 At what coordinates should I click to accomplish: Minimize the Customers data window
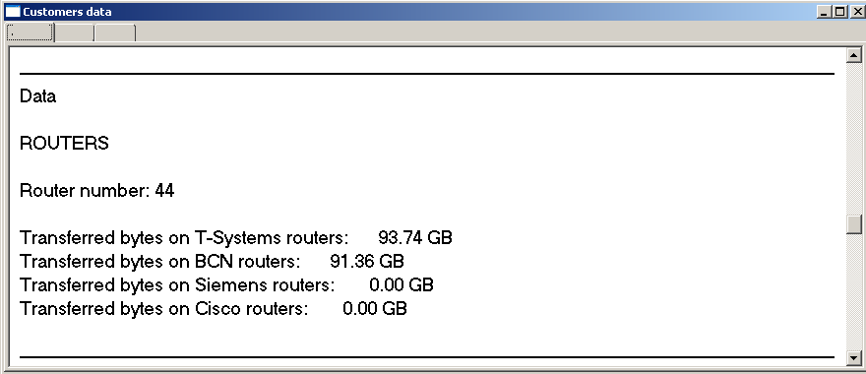pos(825,12)
